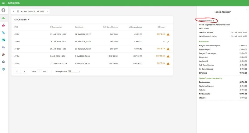The height and width of the screenshot is (133, 249).
Task: Open the hamburger menu in the green header
Action: (3, 3)
